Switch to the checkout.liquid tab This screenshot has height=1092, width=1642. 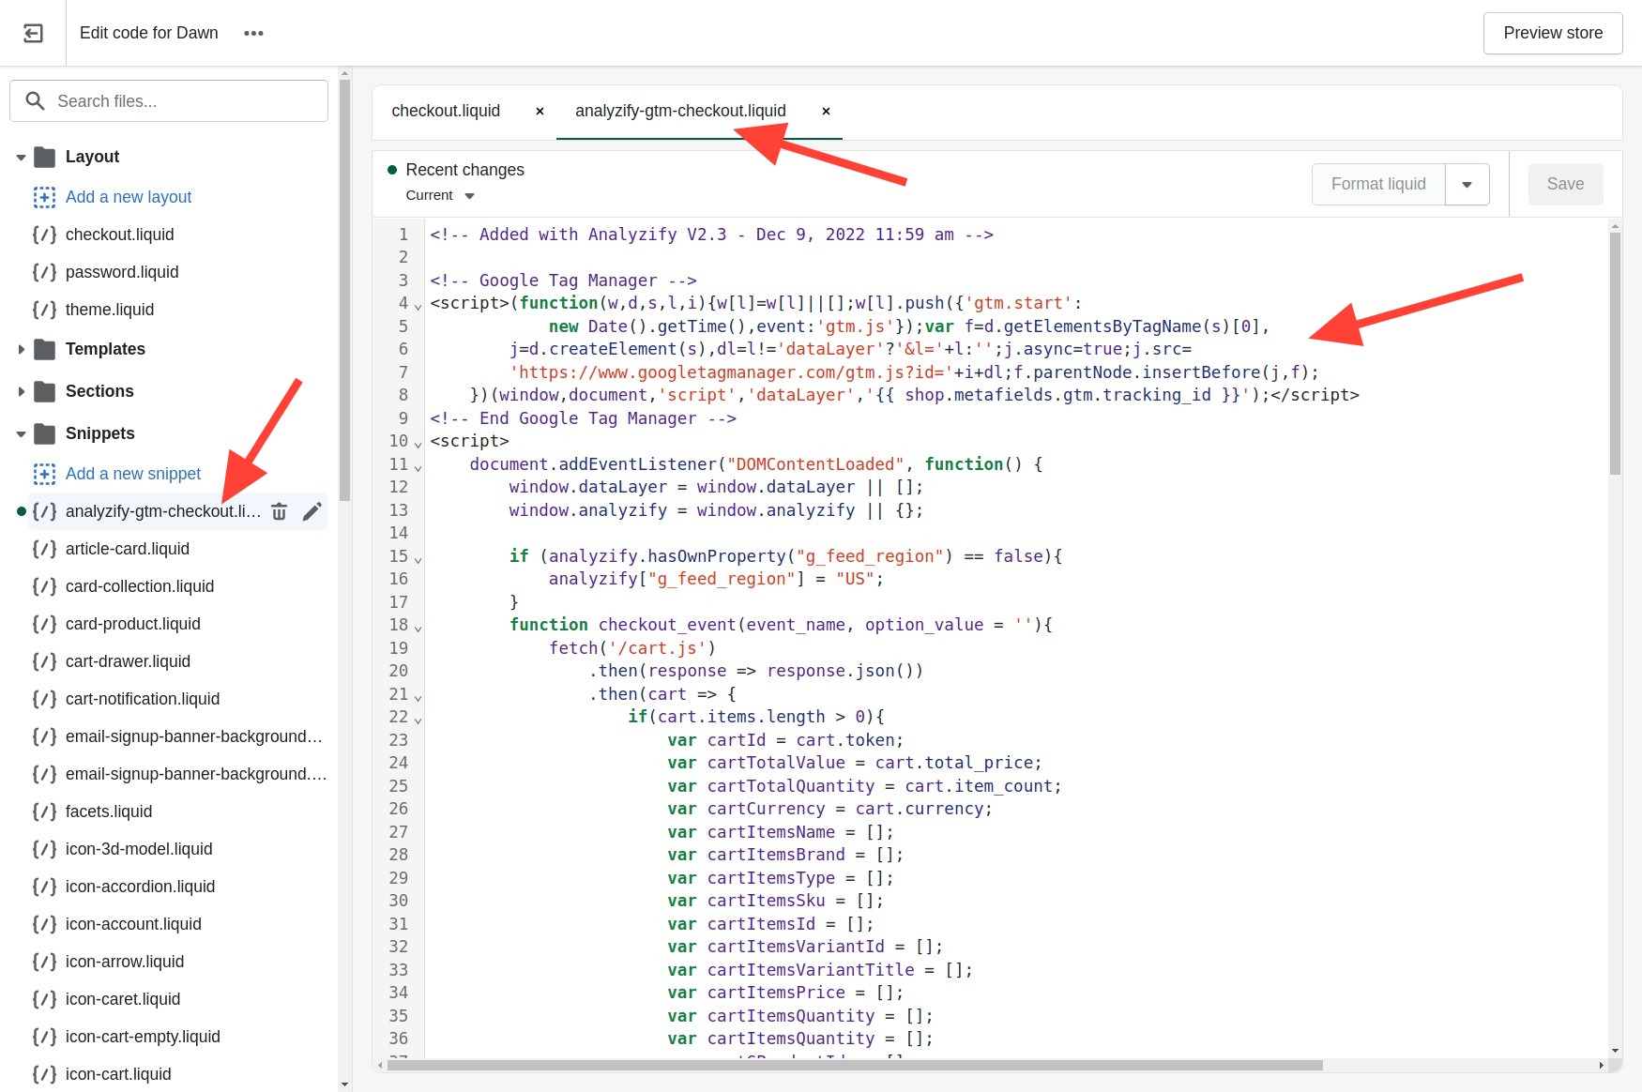click(x=446, y=111)
